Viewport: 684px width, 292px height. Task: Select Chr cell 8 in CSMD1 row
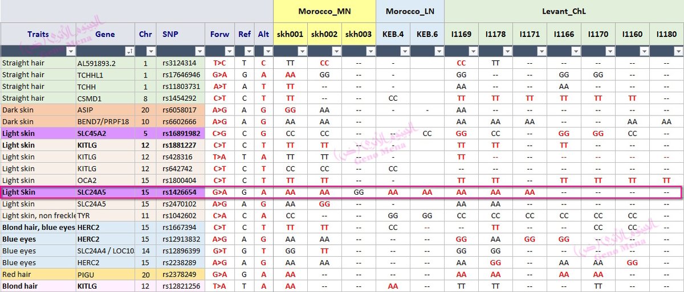pyautogui.click(x=145, y=98)
